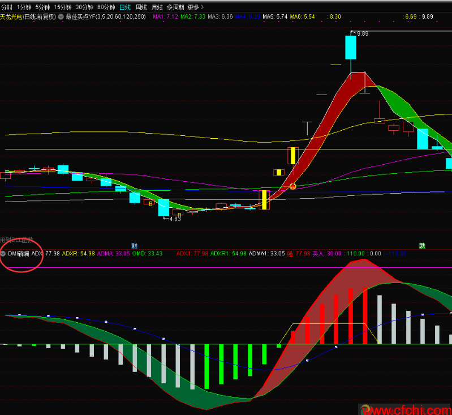Image resolution: width=452 pixels, height=415 pixels.
Task: Click the ADMA1: 33.05 value label
Action: tap(266, 254)
